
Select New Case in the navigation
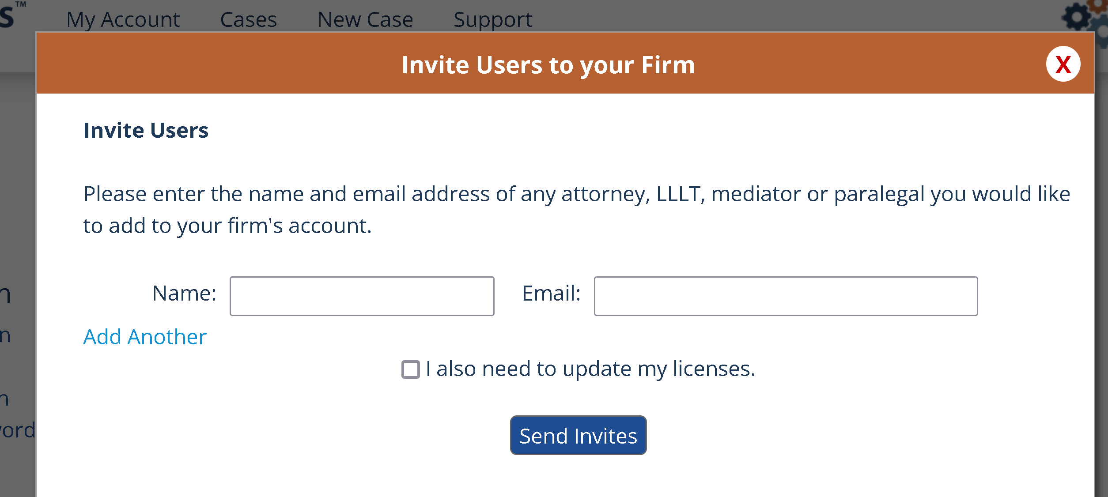[x=365, y=19]
